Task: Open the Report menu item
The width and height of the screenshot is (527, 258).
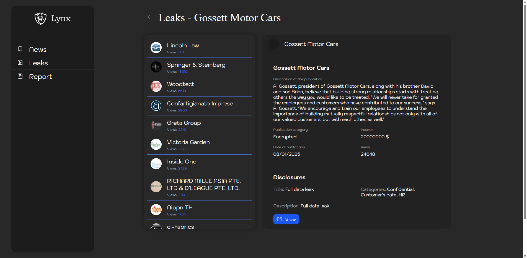Action: coord(40,77)
